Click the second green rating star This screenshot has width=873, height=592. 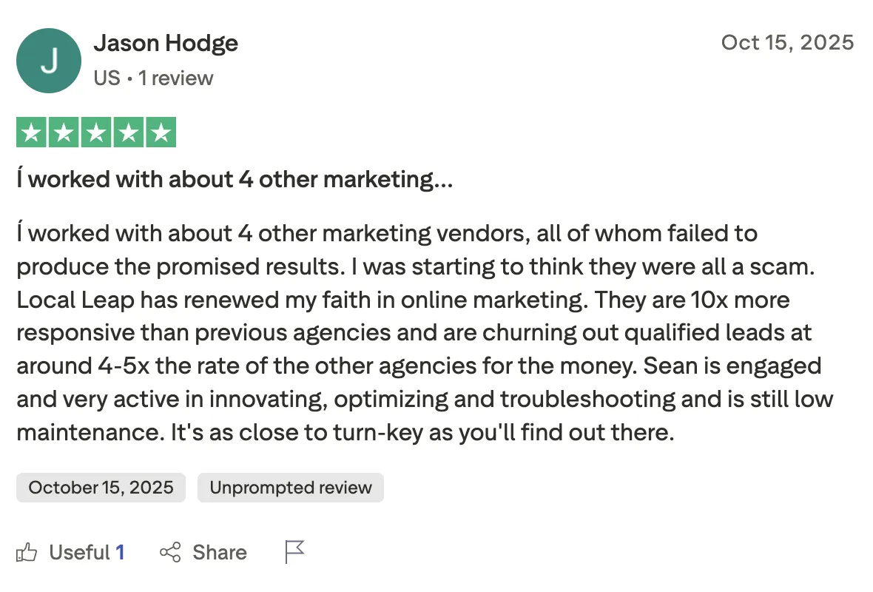tap(64, 132)
